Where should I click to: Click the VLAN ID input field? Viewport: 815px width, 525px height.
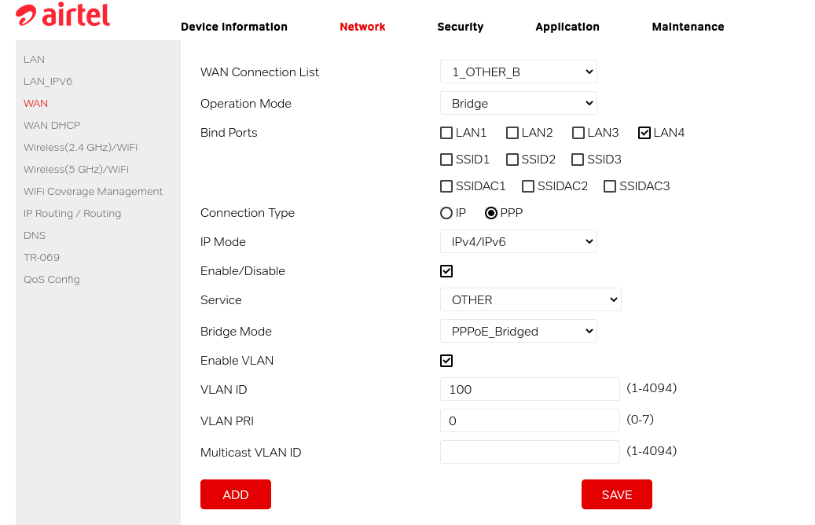coord(530,389)
